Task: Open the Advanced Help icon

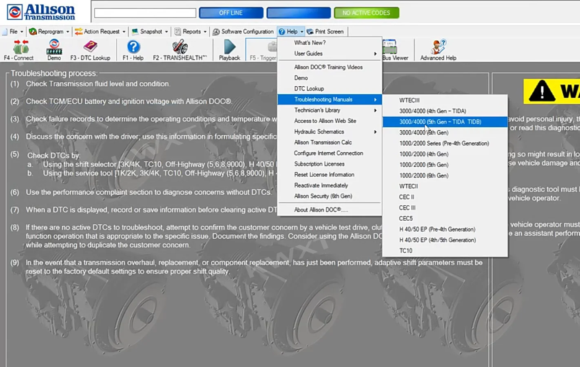Action: pos(438,47)
